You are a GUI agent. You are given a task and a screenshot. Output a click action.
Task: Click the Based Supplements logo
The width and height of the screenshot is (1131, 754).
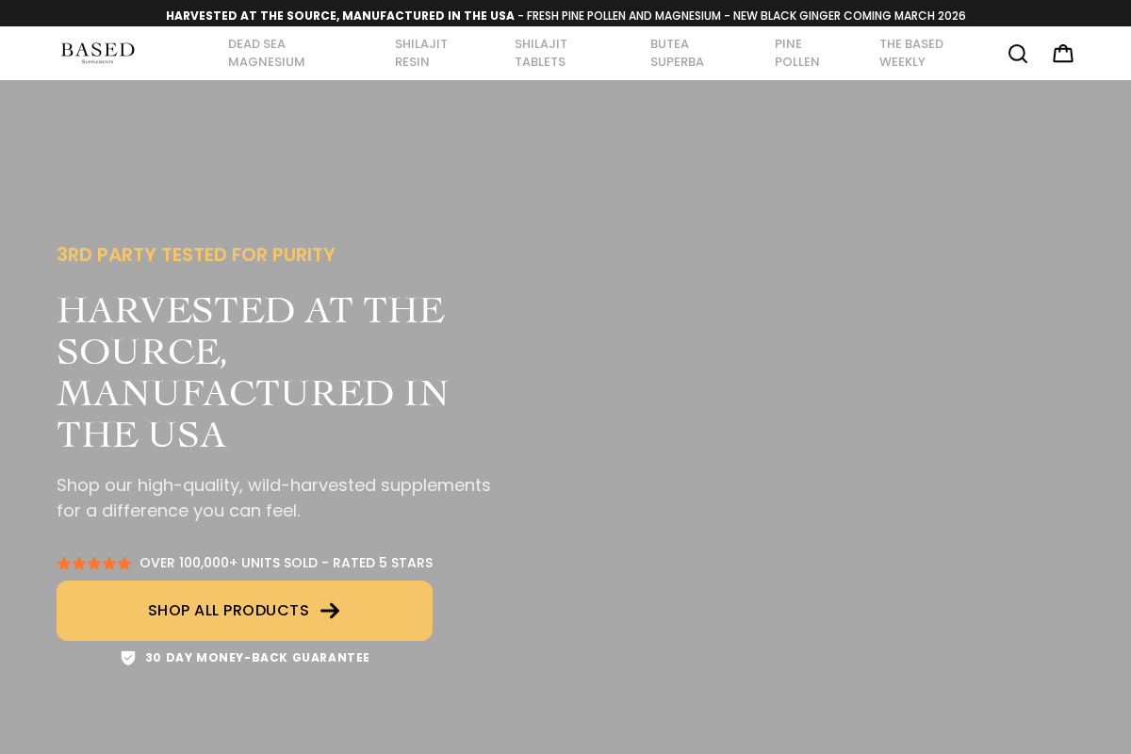(x=97, y=52)
